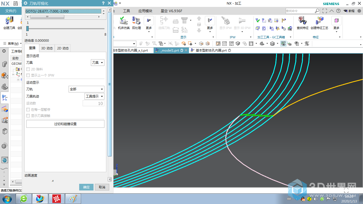The image size is (363, 204).
Task: Switch to 基本型射击孔内圈.prt document tab
Action: click(211, 50)
